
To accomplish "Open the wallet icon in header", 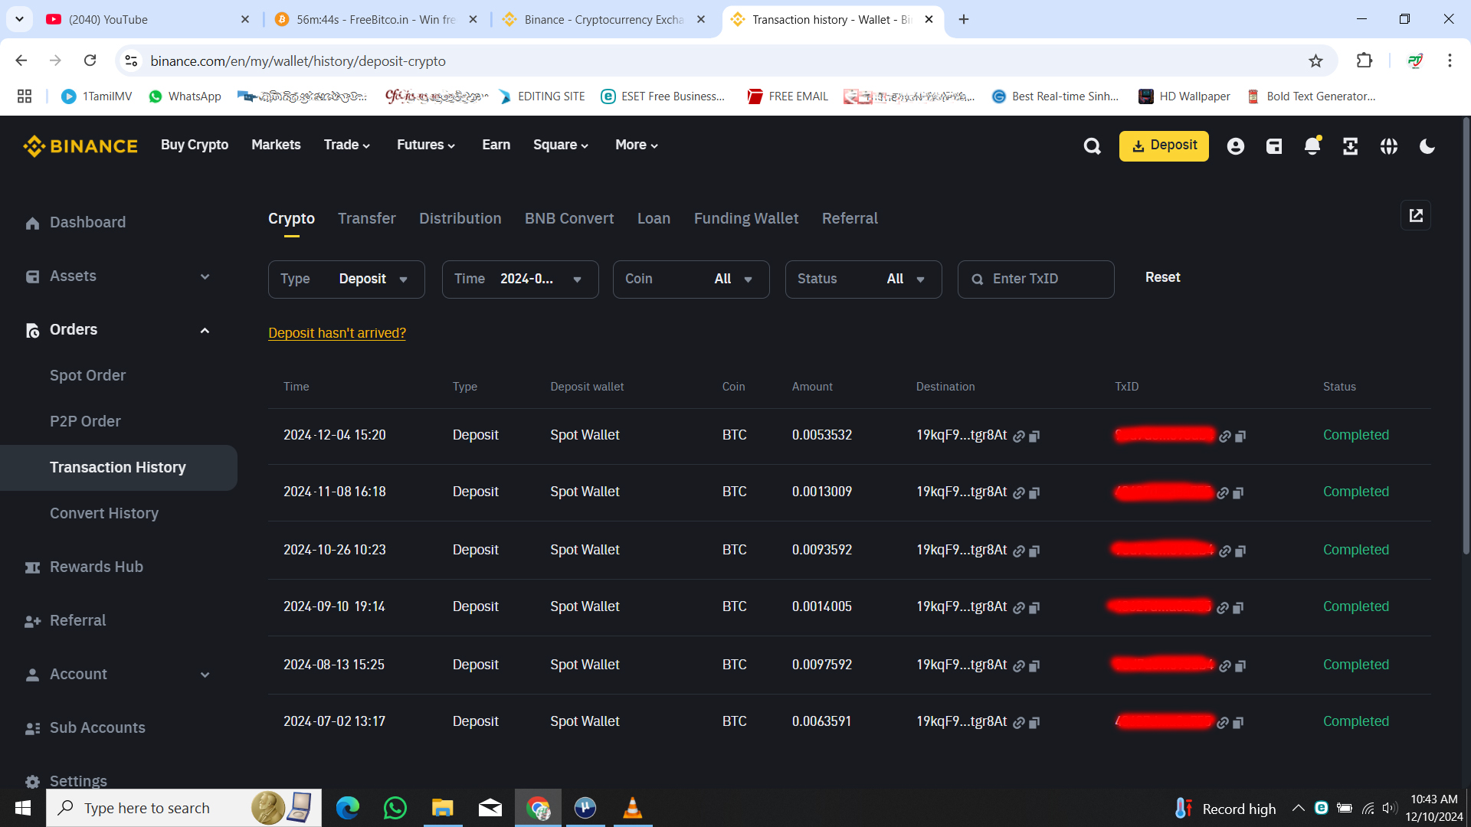I will pos(1274,146).
